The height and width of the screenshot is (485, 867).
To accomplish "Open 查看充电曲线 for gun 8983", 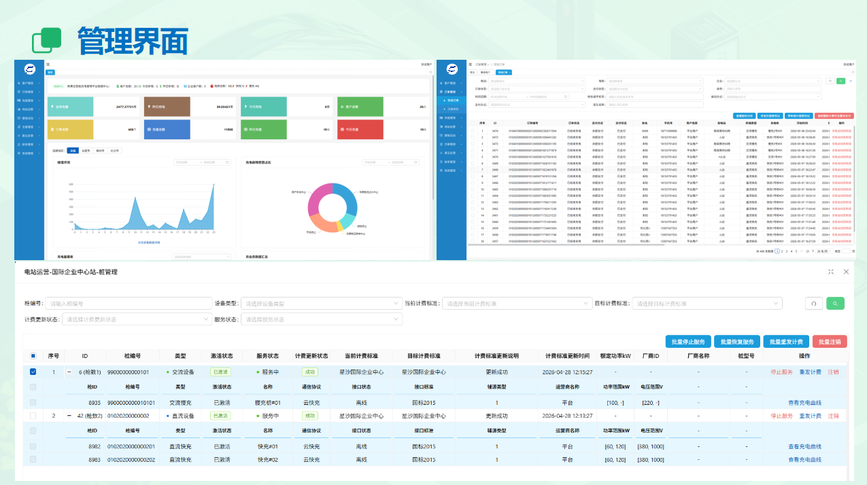I will coord(804,460).
